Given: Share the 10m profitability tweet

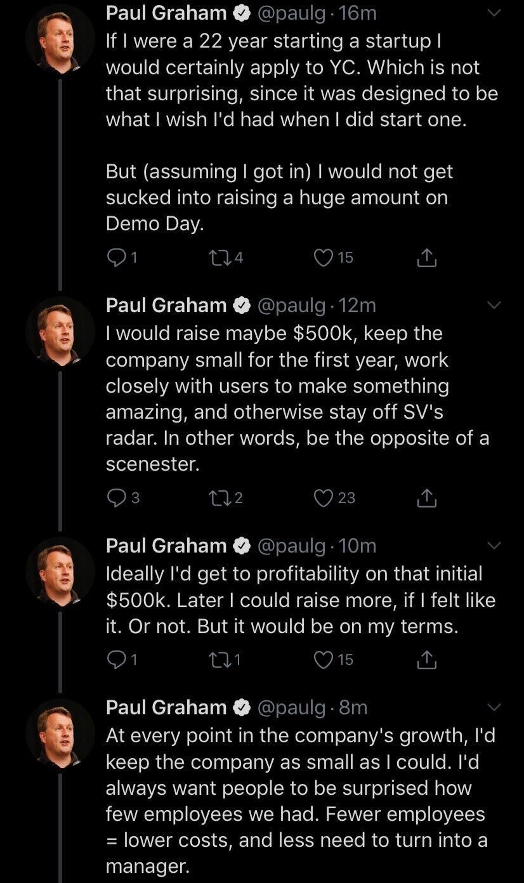Looking at the screenshot, I should pos(427,660).
